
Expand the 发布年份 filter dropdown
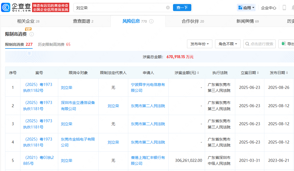click(x=199, y=44)
